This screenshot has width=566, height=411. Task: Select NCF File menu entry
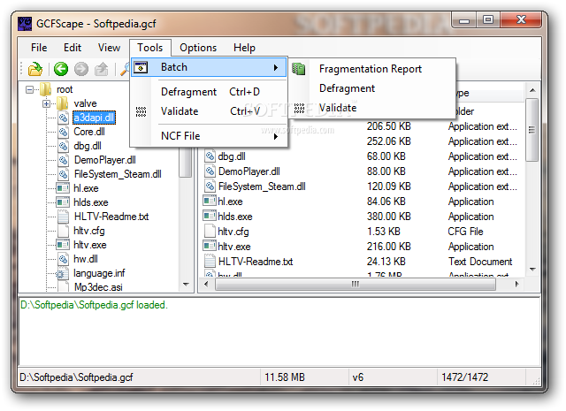(210, 136)
